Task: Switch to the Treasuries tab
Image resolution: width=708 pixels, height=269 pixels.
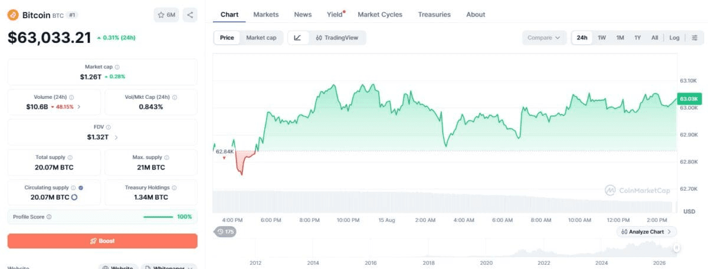Action: point(434,14)
